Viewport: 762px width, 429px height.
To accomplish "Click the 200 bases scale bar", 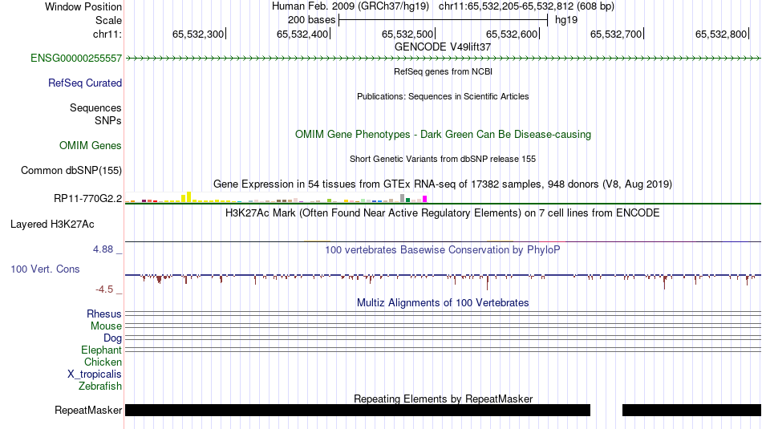I will pos(444,20).
